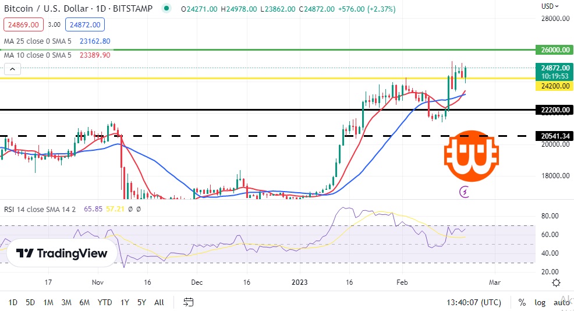The image size is (574, 311).
Task: Select the MA 10 close indicator legend
Action: (x=38, y=55)
